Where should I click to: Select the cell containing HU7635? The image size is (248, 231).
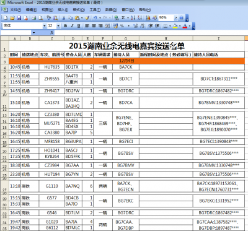tap(51, 67)
